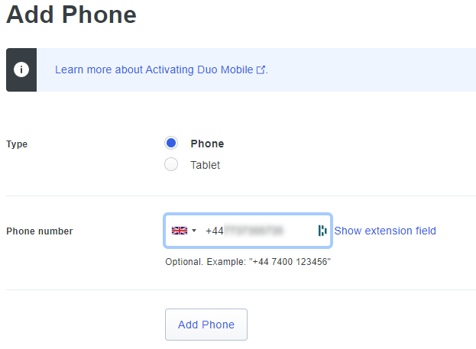Open Learn more about Activating Duo Mobile

154,69
